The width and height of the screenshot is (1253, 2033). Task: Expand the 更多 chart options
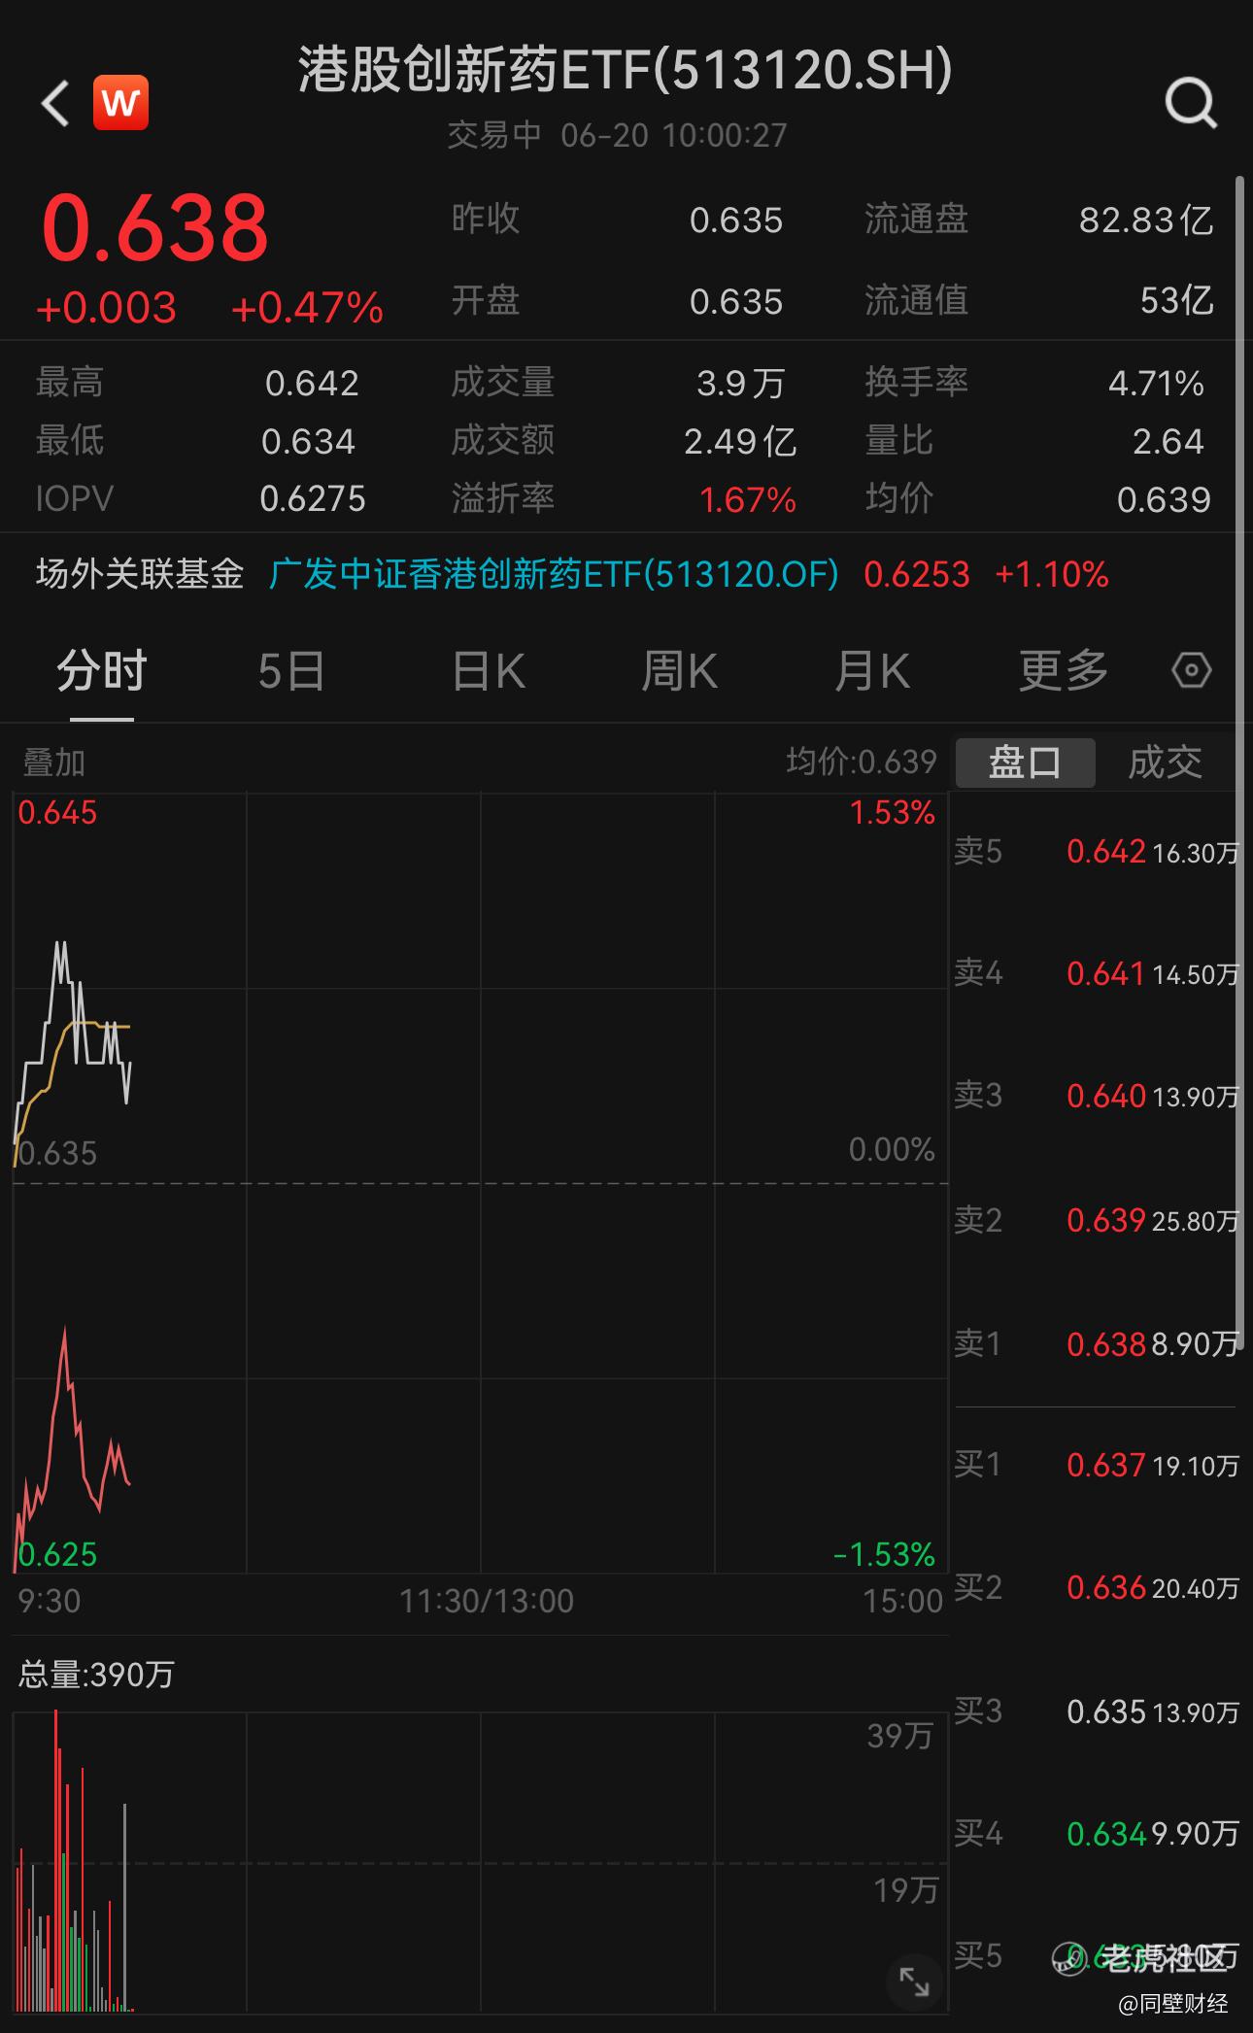(x=1063, y=671)
